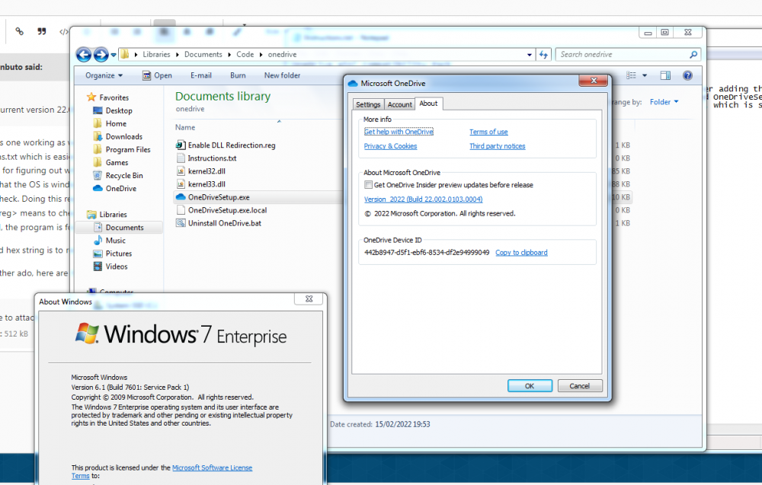Image resolution: width=762 pixels, height=485 pixels.
Task: Click the refresh icon beside the address bar
Action: click(x=543, y=55)
